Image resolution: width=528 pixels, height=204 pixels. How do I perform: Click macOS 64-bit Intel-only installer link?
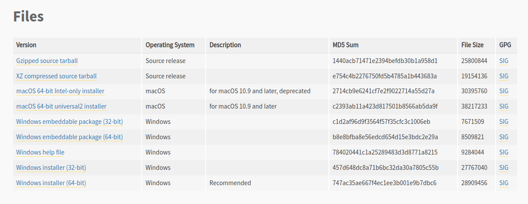click(60, 91)
